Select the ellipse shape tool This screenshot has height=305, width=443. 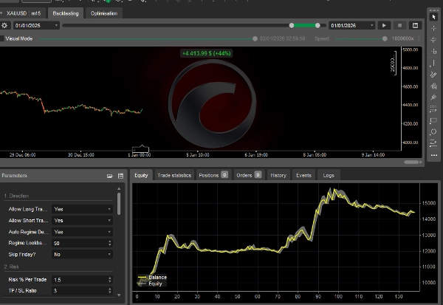433,132
